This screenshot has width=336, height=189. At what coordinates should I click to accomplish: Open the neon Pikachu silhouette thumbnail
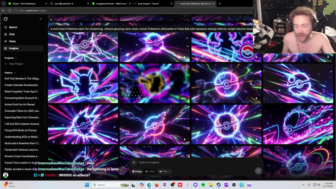point(83,83)
